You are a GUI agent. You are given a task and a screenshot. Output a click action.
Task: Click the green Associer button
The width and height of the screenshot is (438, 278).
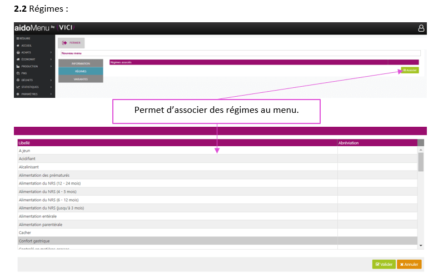410,70
